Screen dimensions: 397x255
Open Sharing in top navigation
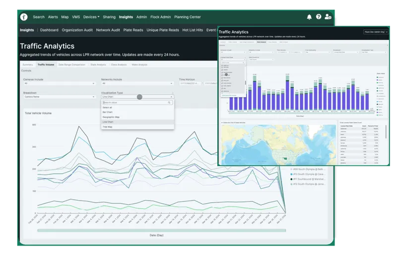(x=109, y=17)
